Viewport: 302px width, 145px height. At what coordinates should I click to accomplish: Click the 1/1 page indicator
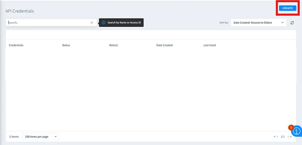(x=283, y=137)
